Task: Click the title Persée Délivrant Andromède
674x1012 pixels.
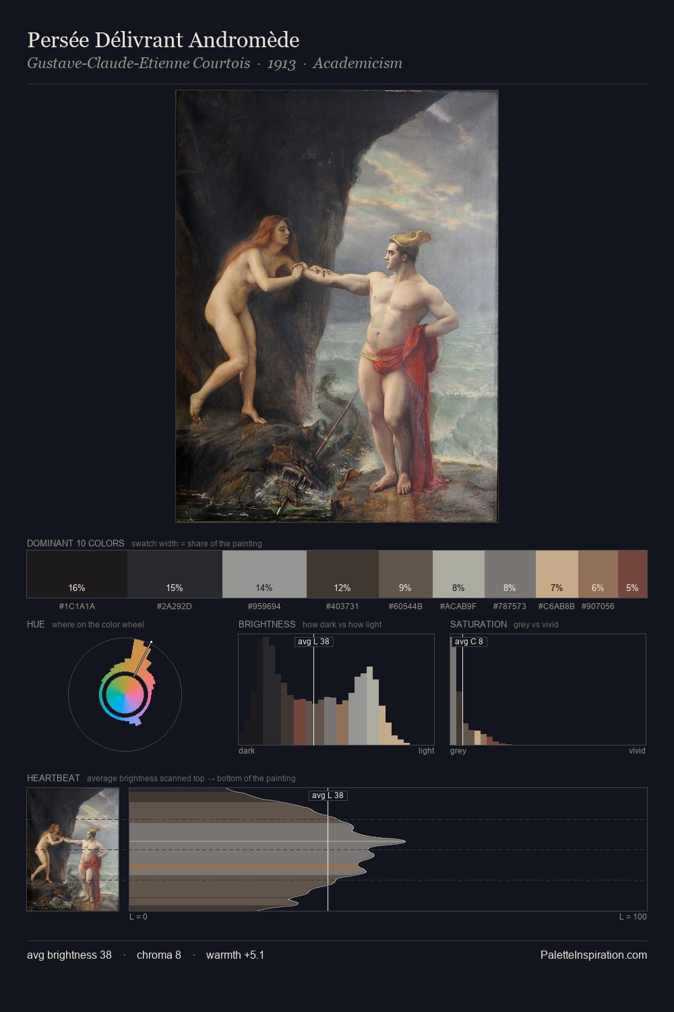Action: click(163, 40)
